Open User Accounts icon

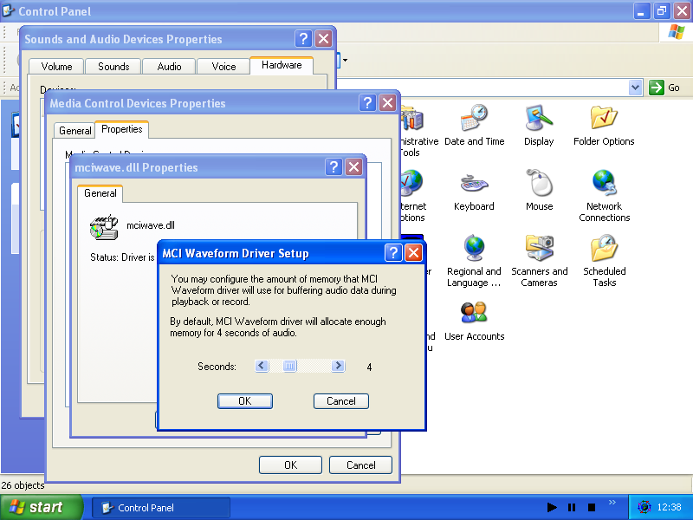tap(474, 314)
